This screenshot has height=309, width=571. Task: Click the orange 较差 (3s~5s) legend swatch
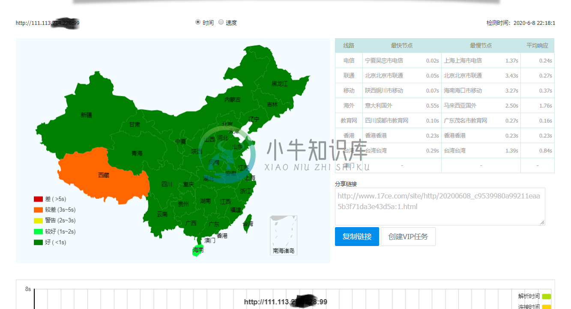point(39,210)
